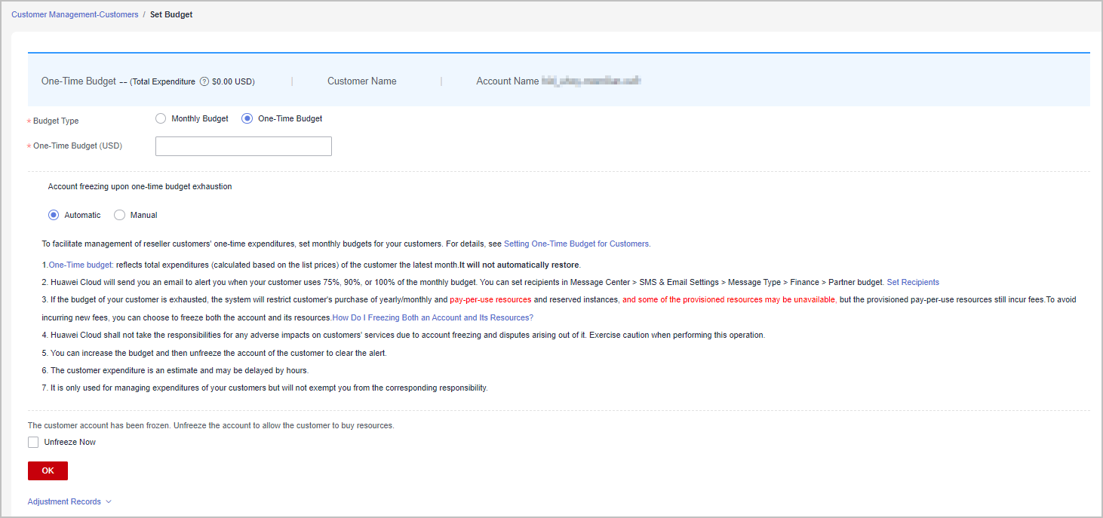Click the blurred Account Name value
This screenshot has width=1103, height=518.
pos(591,81)
